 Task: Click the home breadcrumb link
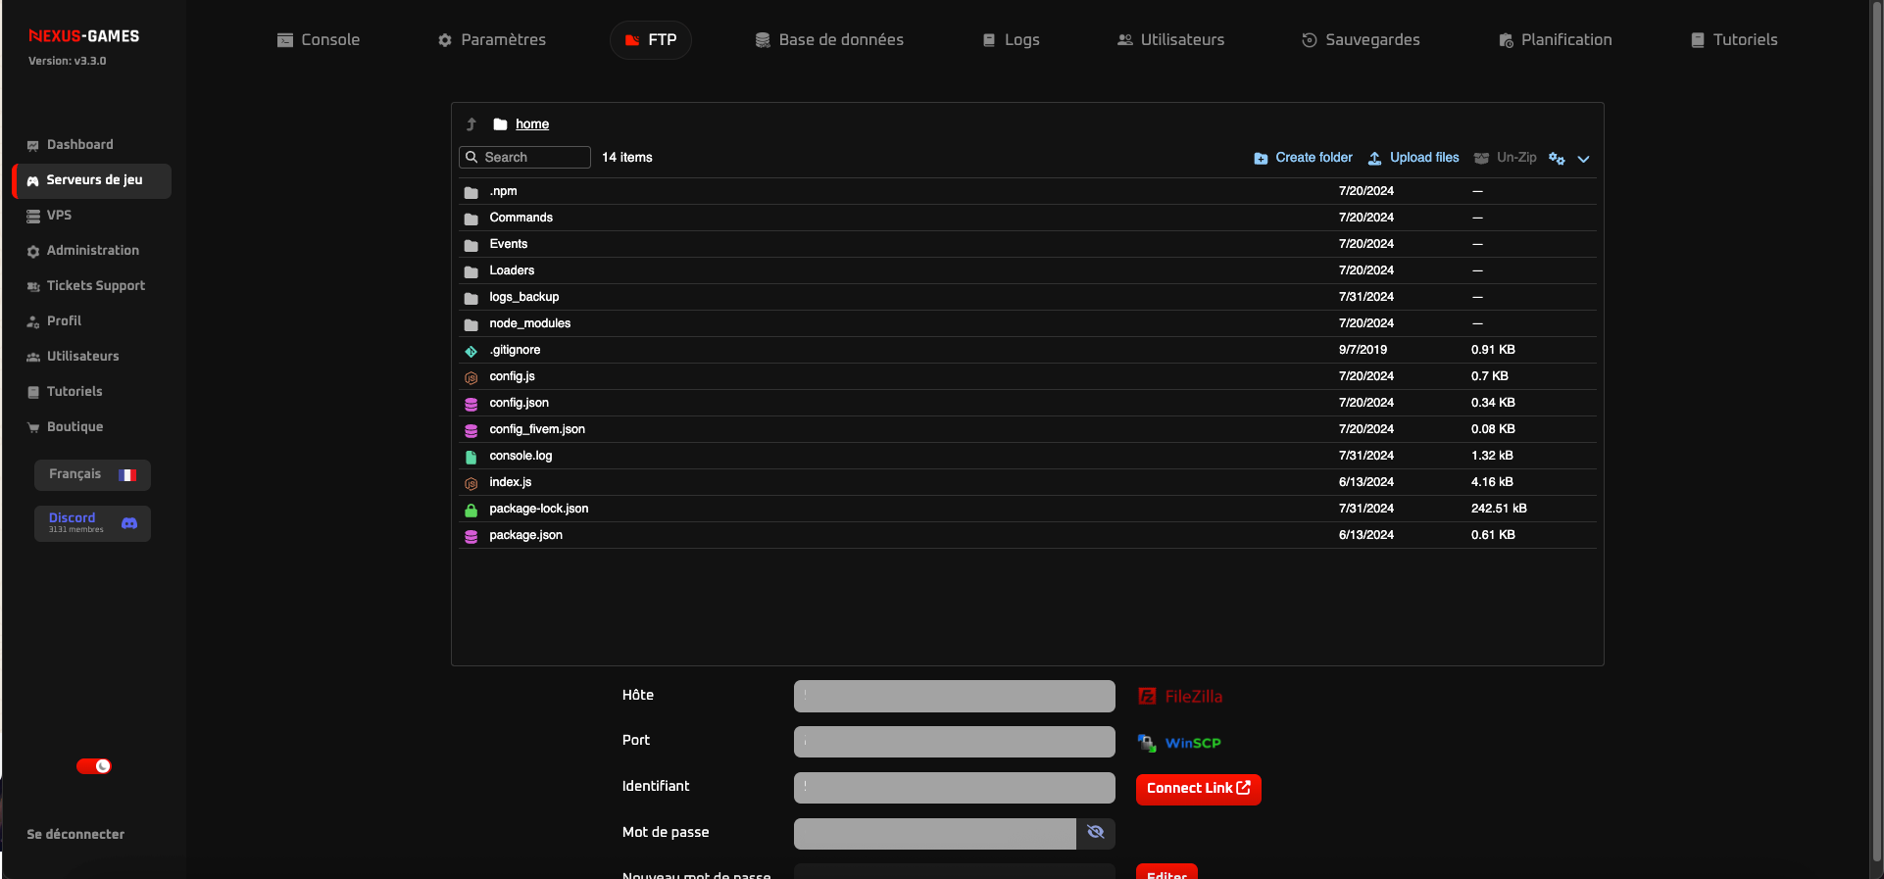[x=532, y=124]
